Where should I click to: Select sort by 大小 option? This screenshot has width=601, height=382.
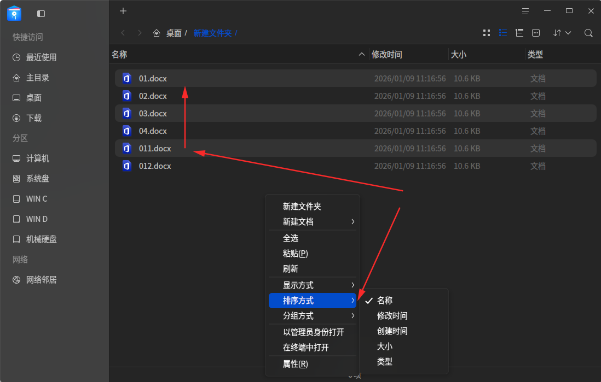pyautogui.click(x=404, y=346)
